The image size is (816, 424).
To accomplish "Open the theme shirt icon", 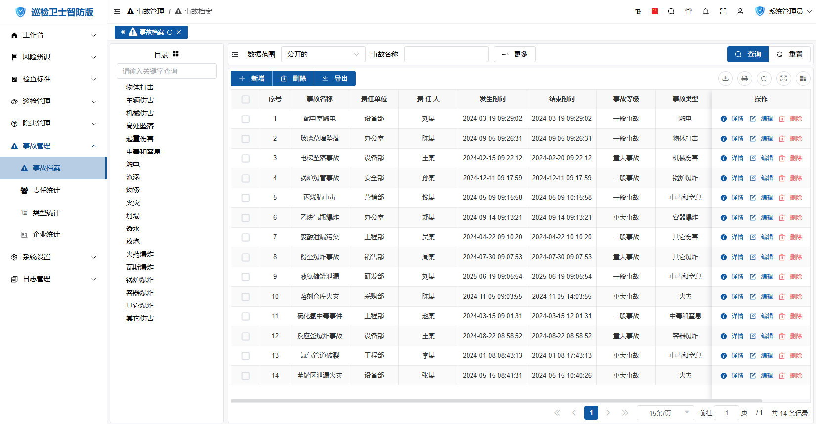I will point(688,11).
